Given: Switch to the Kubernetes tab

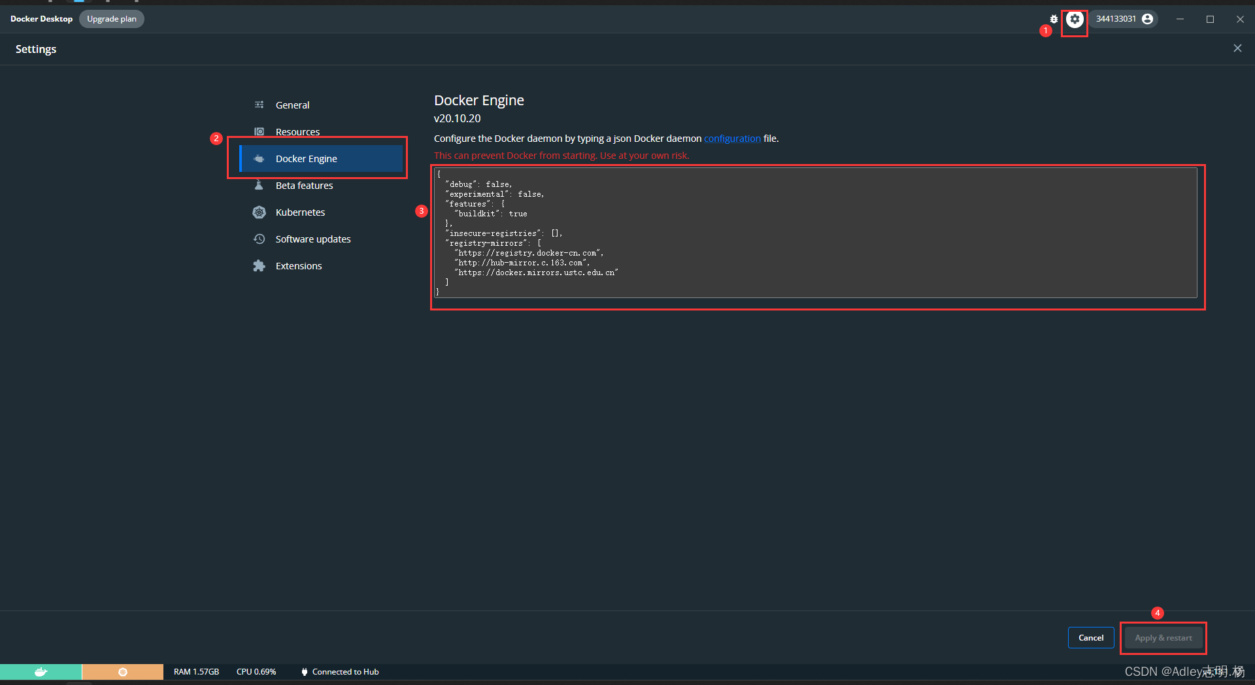Looking at the screenshot, I should (x=321, y=212).
